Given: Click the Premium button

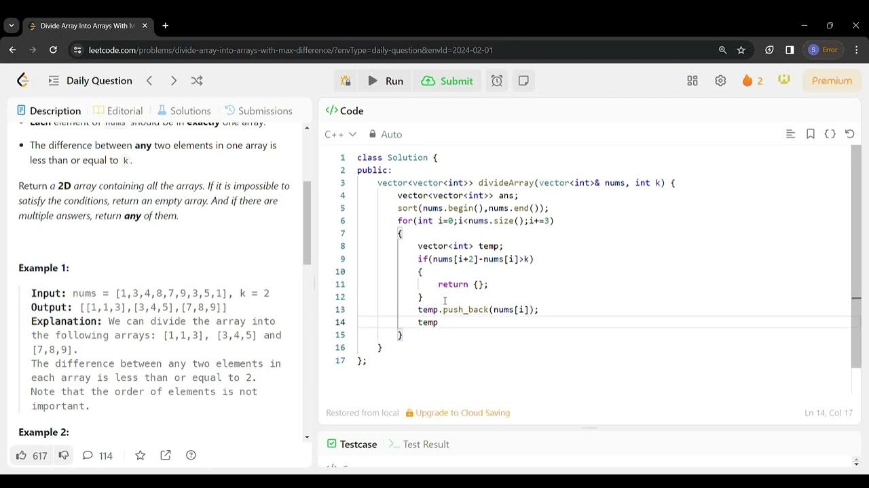Looking at the screenshot, I should pos(832,81).
